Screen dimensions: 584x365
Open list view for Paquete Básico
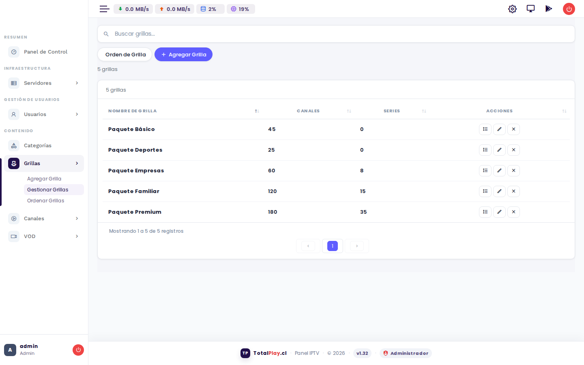[485, 129]
